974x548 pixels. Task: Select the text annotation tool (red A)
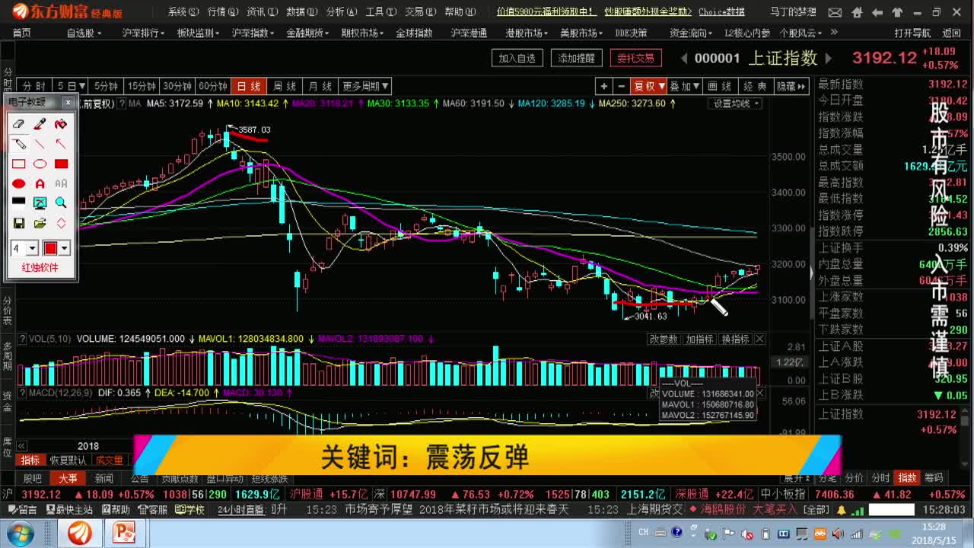pyautogui.click(x=40, y=183)
